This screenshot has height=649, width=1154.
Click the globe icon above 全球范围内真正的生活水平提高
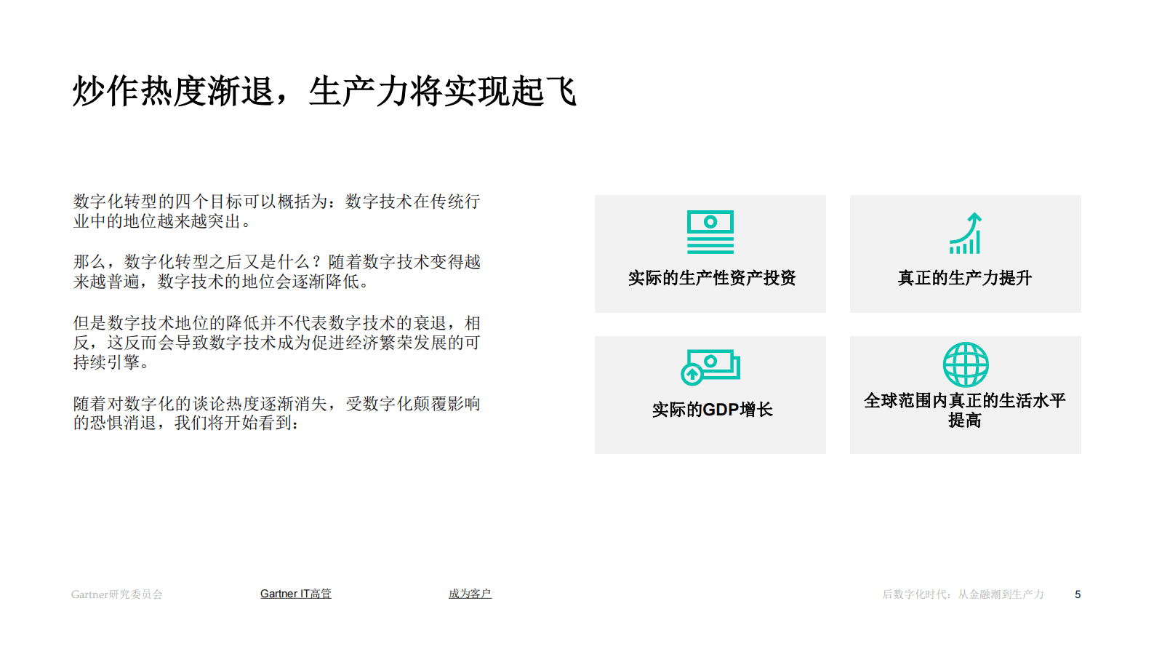[966, 365]
